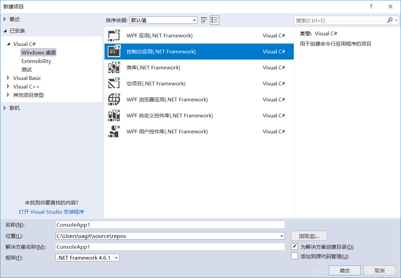This screenshot has height=278, width=401.
Task: Select the Visual C# tree label
Action: 25,44
